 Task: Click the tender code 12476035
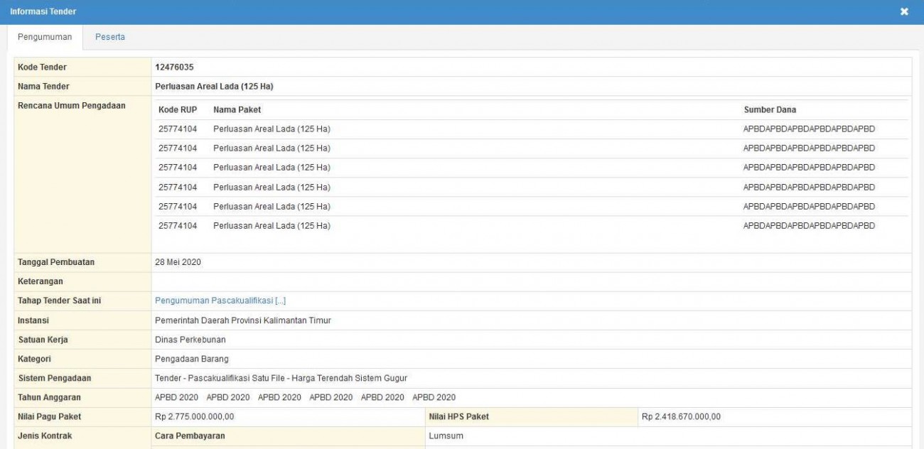[x=174, y=67]
